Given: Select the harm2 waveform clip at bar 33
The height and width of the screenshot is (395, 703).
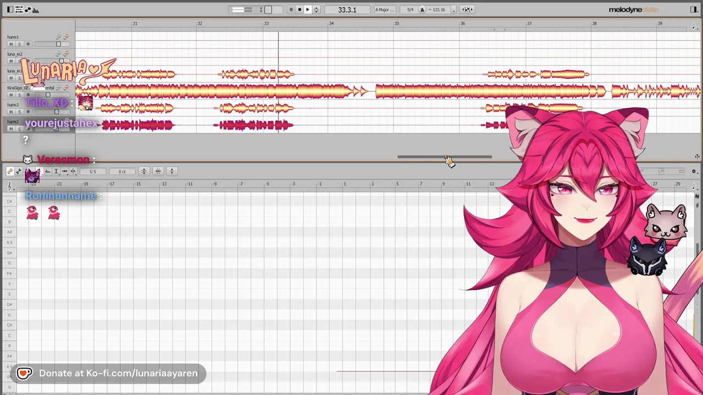Looking at the screenshot, I should tap(254, 126).
